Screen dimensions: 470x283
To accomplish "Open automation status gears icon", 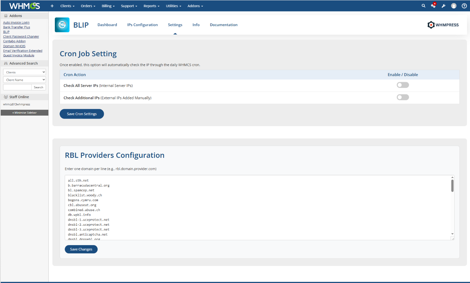I will [x=433, y=6].
